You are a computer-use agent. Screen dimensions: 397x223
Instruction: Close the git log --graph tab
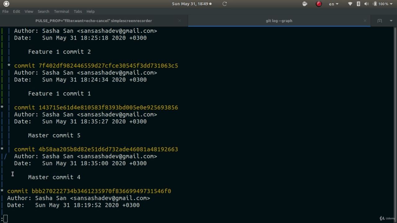(365, 21)
